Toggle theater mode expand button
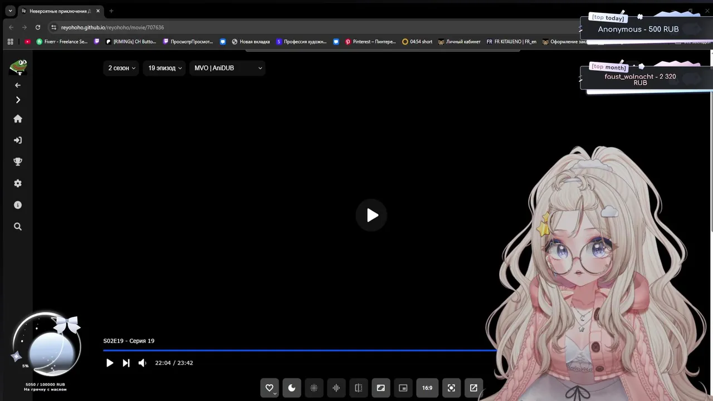This screenshot has width=713, height=401. click(381, 388)
